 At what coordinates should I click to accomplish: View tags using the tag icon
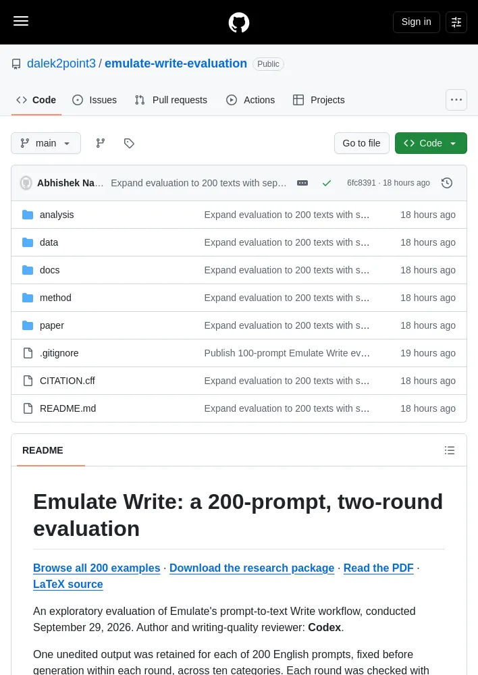pyautogui.click(x=129, y=143)
